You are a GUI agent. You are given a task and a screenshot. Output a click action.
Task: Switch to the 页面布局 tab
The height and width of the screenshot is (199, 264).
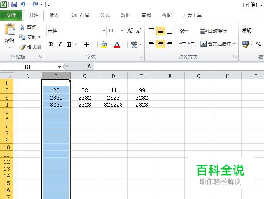point(79,15)
